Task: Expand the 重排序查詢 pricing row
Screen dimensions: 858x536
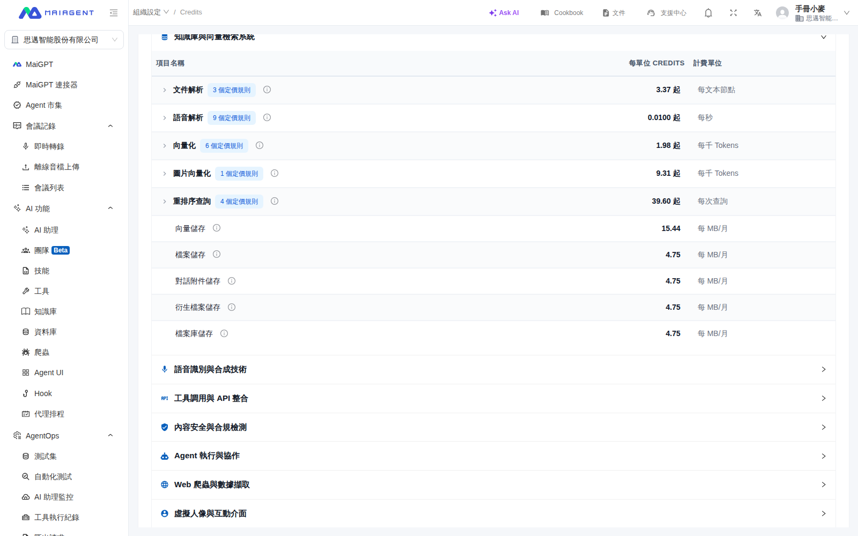Action: click(x=165, y=202)
